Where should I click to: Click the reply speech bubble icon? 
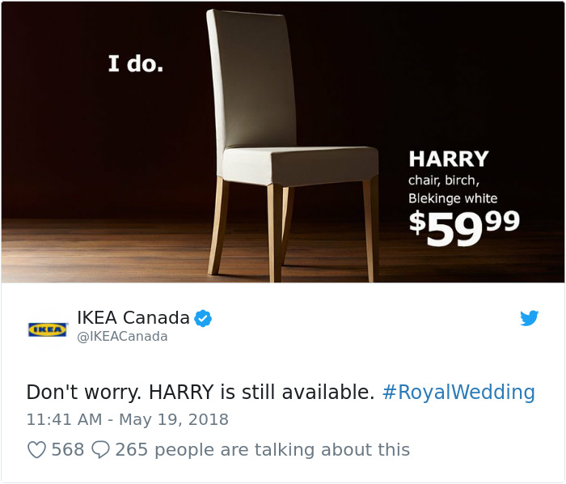[x=100, y=450]
